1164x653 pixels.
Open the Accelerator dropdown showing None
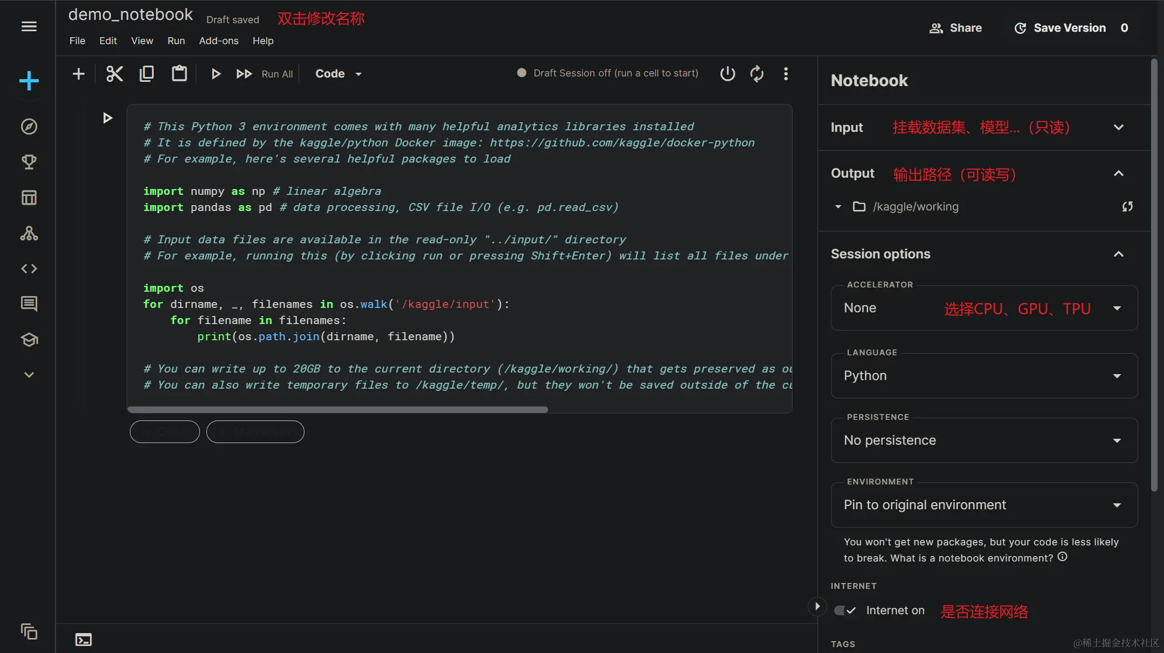click(984, 308)
